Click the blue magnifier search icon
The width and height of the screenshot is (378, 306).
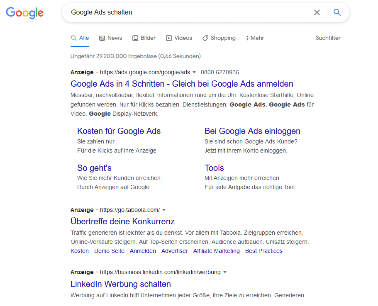[337, 12]
